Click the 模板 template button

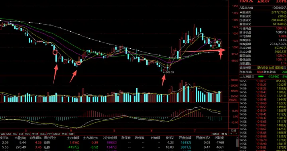tap(224, 134)
